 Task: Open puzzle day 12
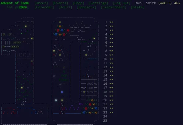click(105, 67)
